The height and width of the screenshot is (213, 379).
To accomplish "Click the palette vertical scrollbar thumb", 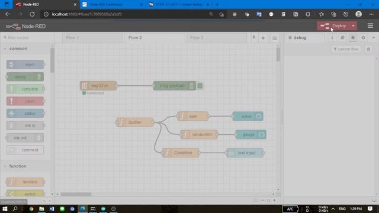I will click(x=52, y=60).
